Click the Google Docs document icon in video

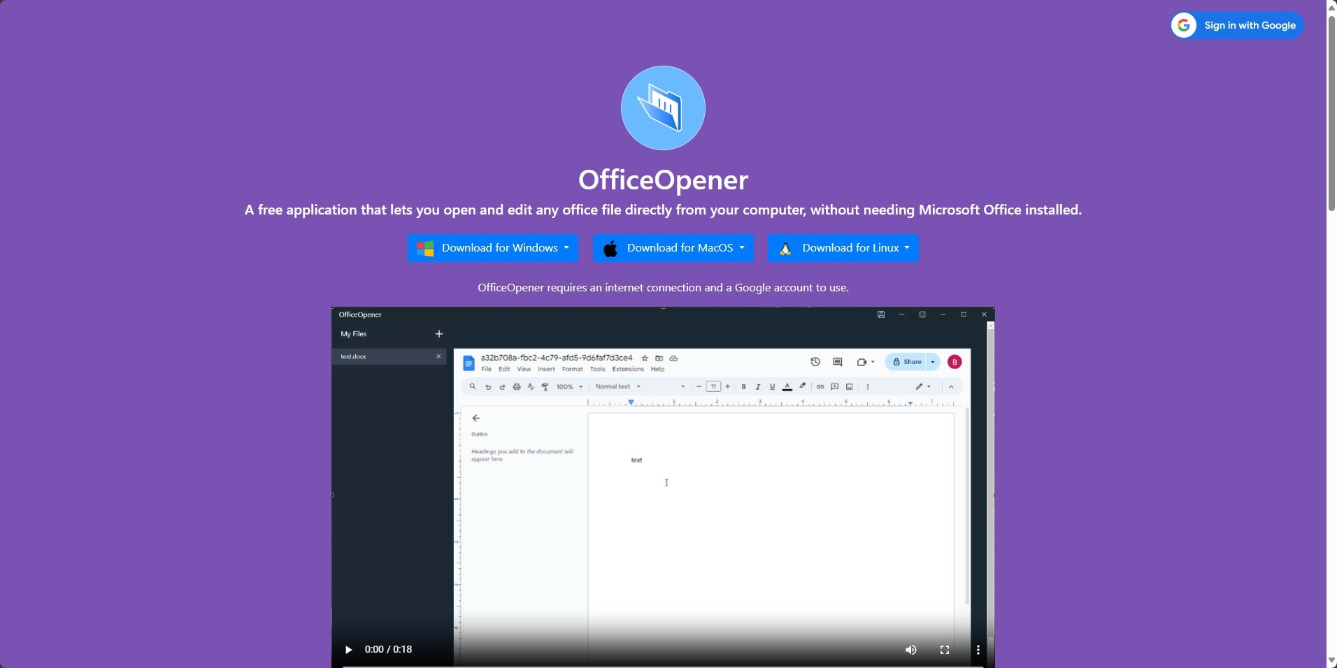[469, 363]
